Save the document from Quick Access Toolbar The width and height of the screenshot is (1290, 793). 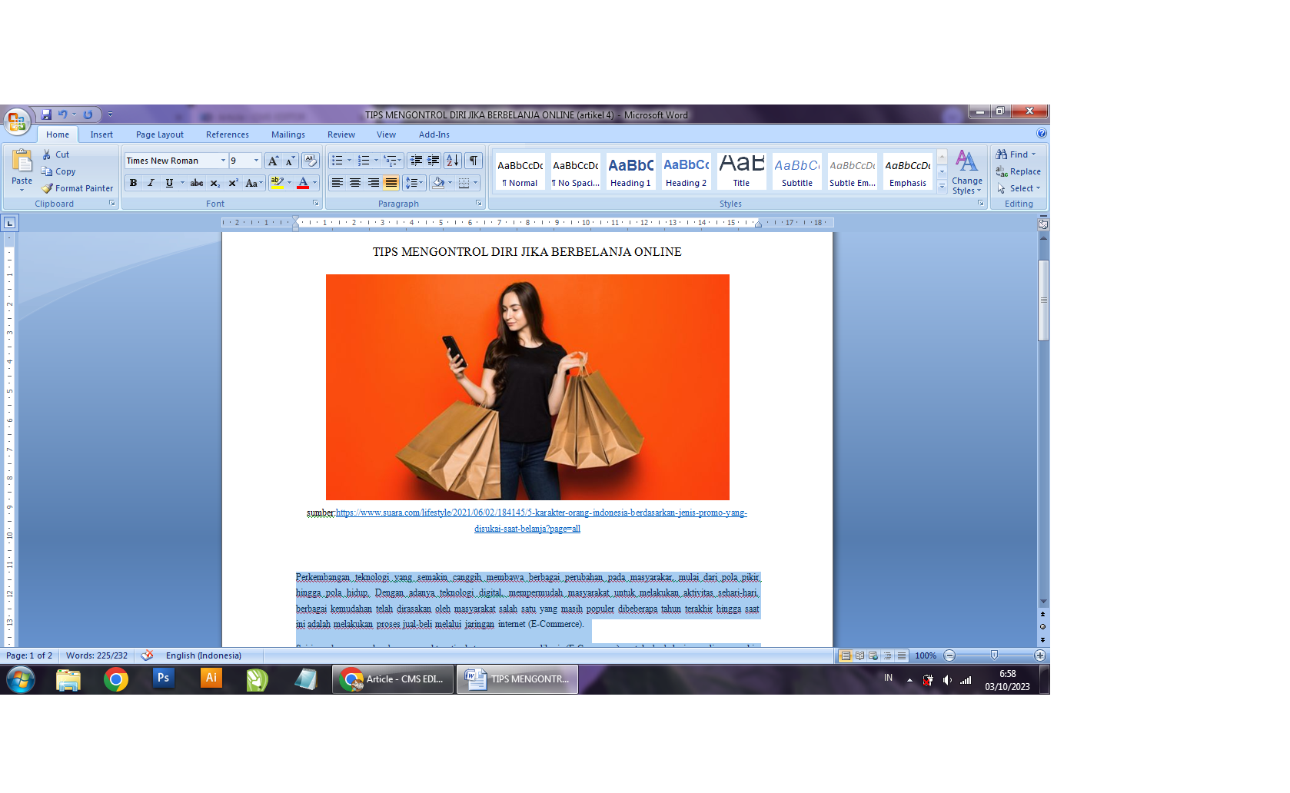pos(46,114)
